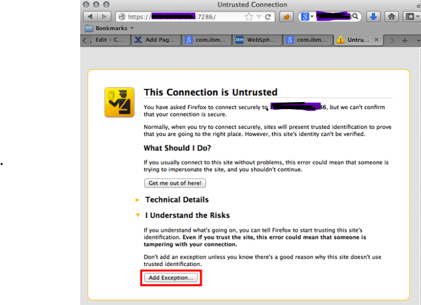This screenshot has width=421, height=305.
Task: Click the 'Add Exception...' button
Action: click(171, 278)
